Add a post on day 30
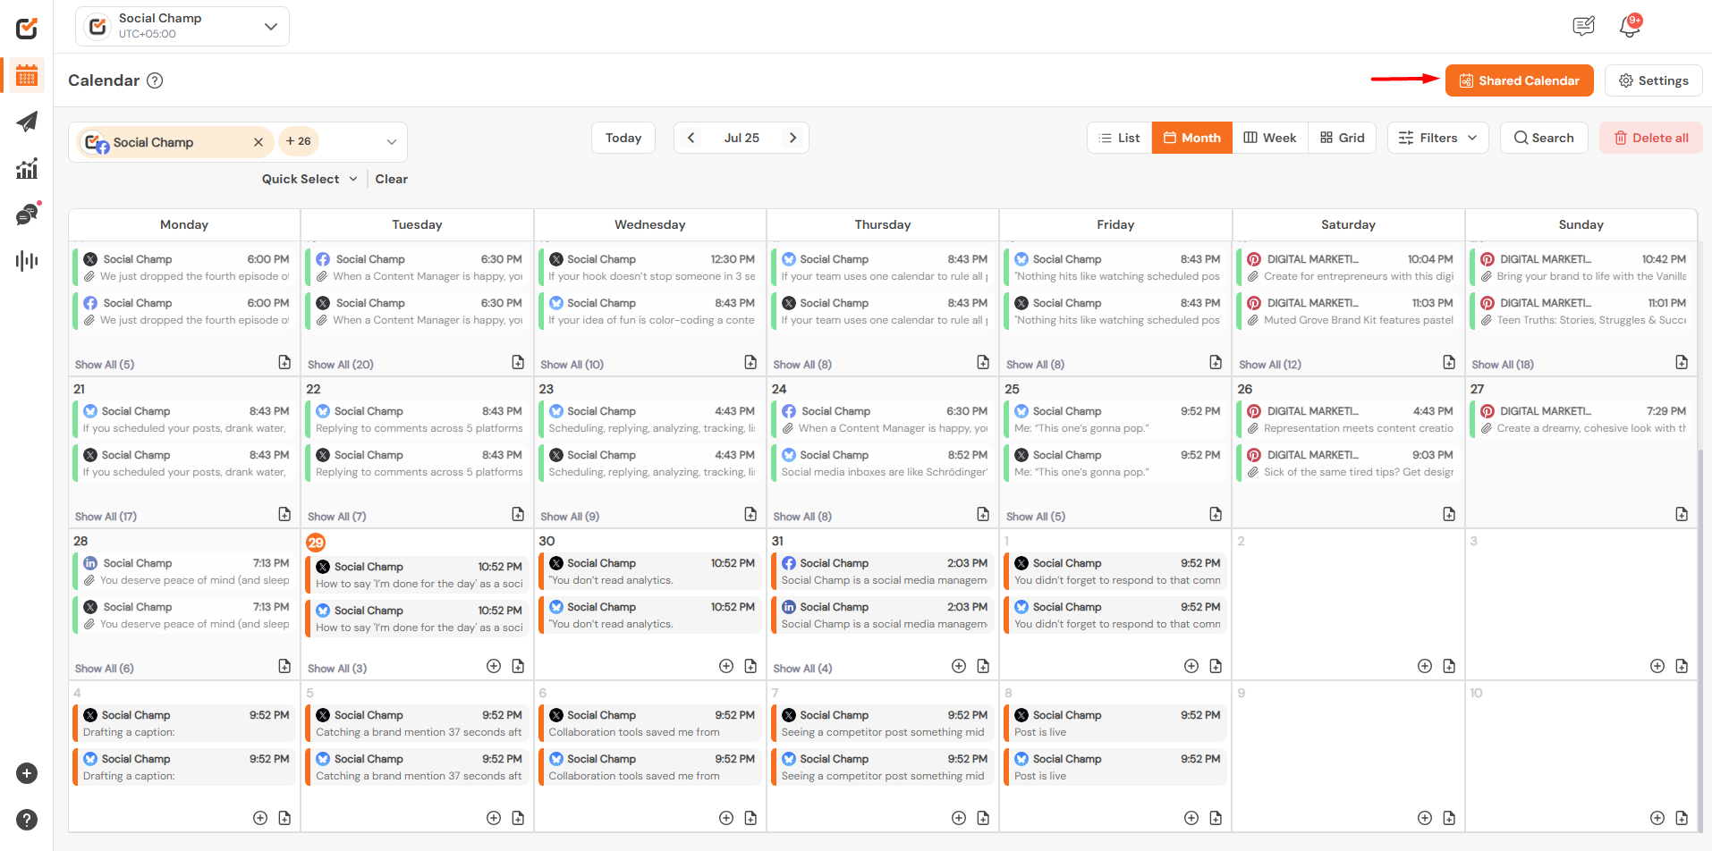1712x851 pixels. point(726,666)
